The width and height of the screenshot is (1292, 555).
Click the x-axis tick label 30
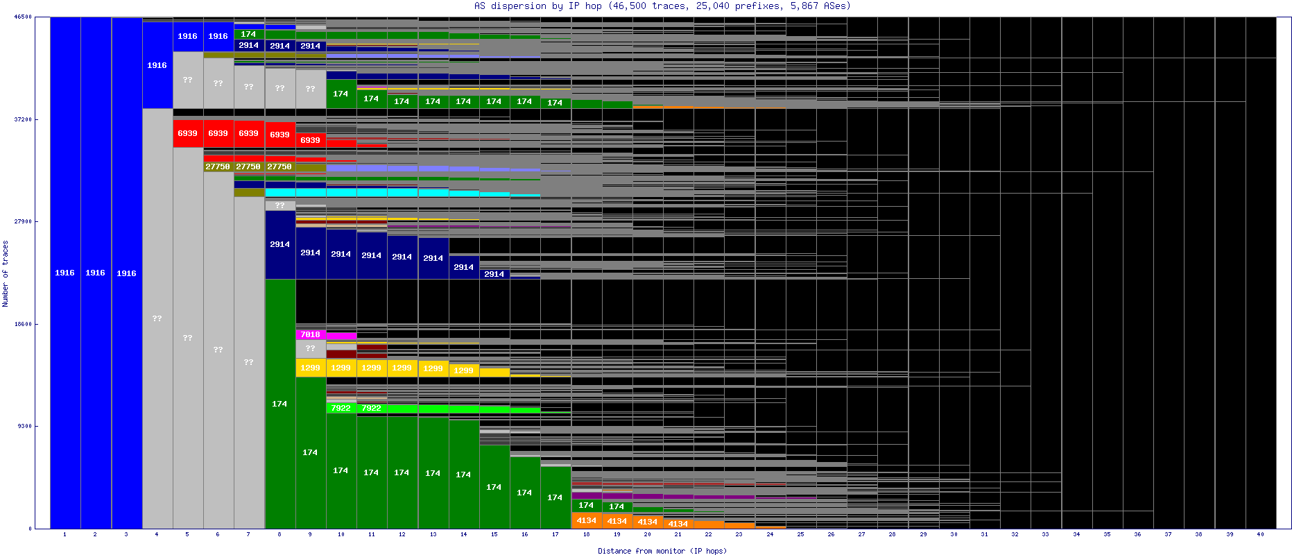[954, 534]
